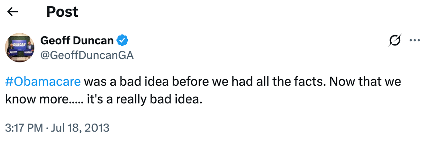Open the Grok explain-post icon

[394, 40]
